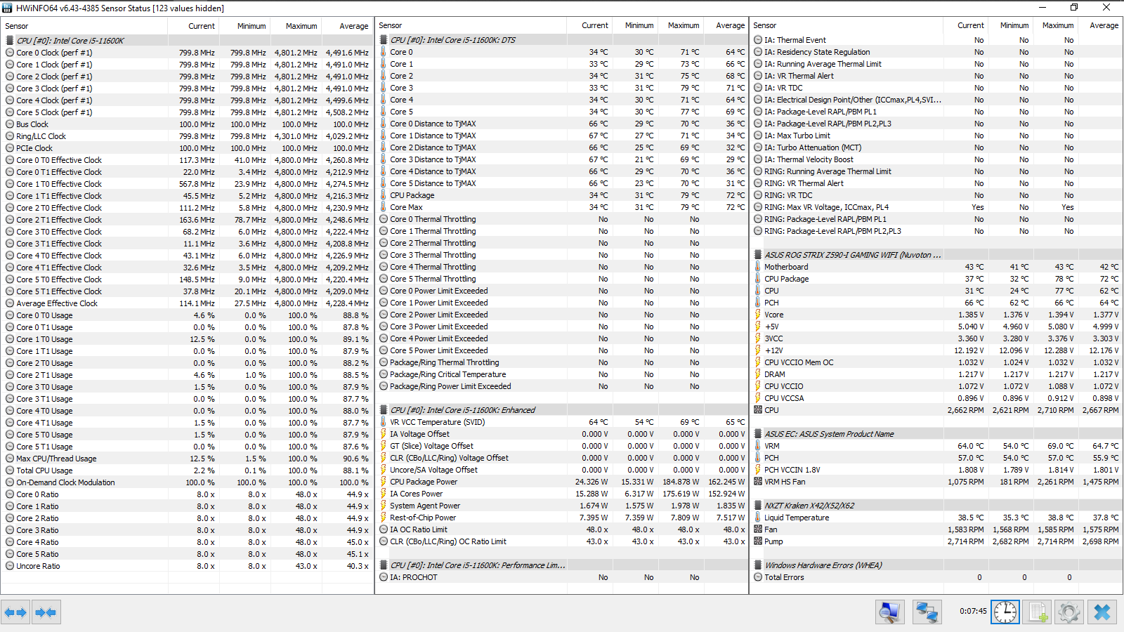Select the IA OC Ratio Limit row
1124x632 pixels.
pyautogui.click(x=562, y=529)
